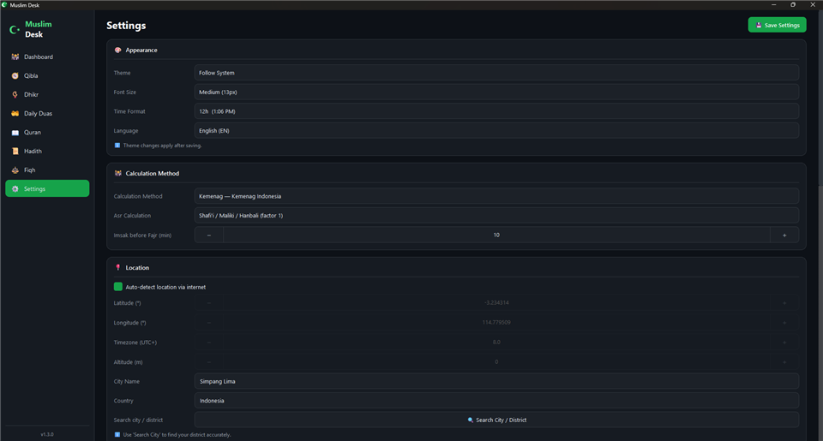Screen dimensions: 823x441
Task: Open the Hadith scroll icon
Action: [x=15, y=151]
